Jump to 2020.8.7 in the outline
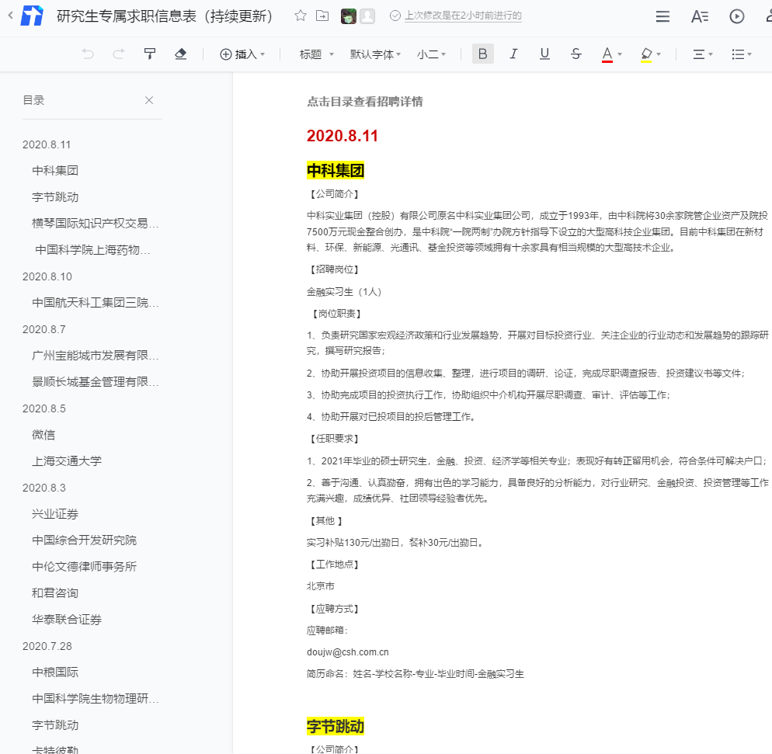The image size is (772, 754). (43, 329)
